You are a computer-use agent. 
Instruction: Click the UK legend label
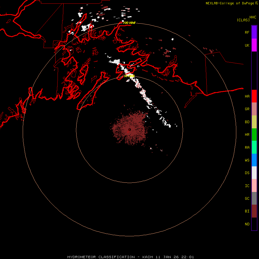click(247, 45)
